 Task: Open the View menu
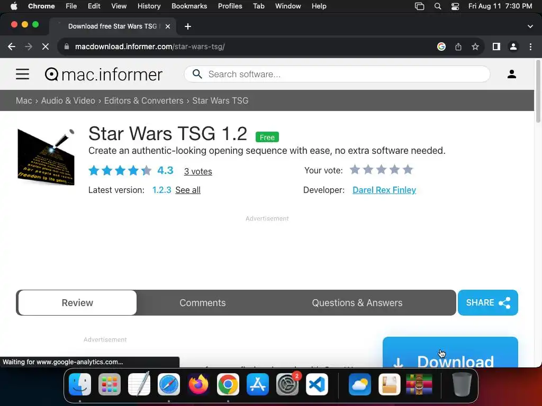(119, 6)
